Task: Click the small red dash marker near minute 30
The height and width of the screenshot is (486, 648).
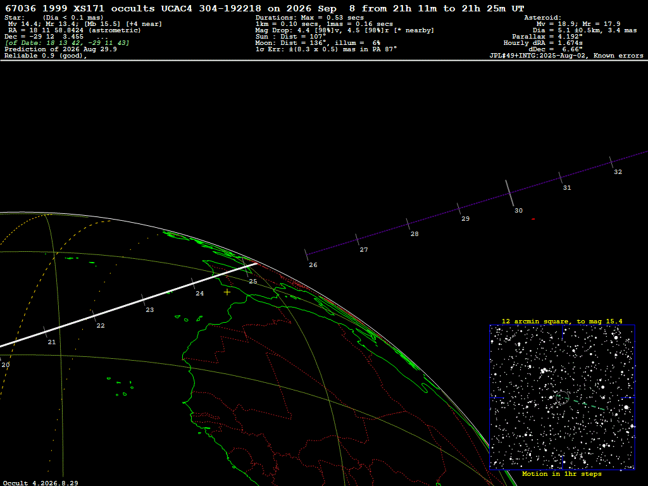Action: (533, 219)
